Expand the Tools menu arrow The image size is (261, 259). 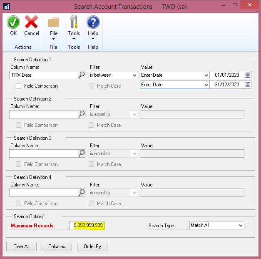[x=74, y=39]
